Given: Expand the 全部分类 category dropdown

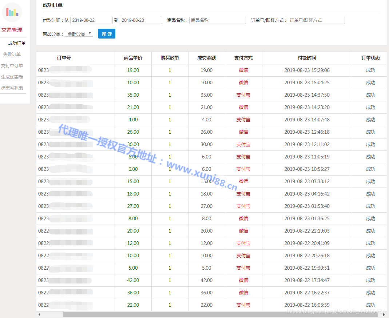Looking at the screenshot, I should pos(79,34).
